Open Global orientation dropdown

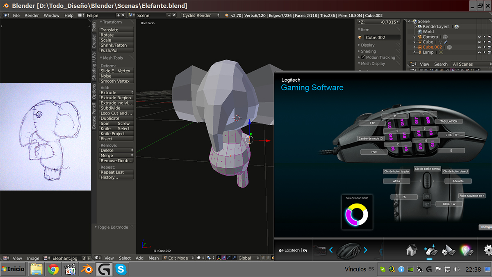coord(249,258)
